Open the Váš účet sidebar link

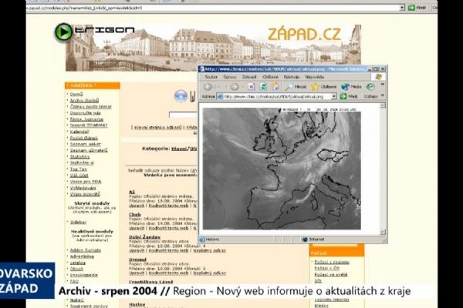79,176
